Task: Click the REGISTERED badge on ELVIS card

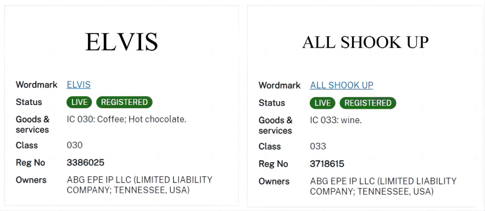Action: click(124, 102)
